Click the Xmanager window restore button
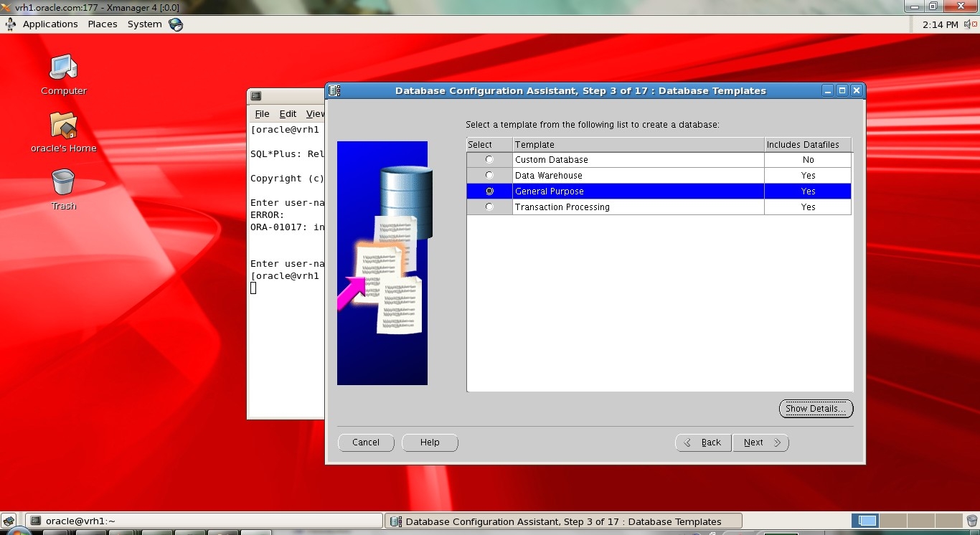Image resolution: width=980 pixels, height=535 pixels. point(933,6)
